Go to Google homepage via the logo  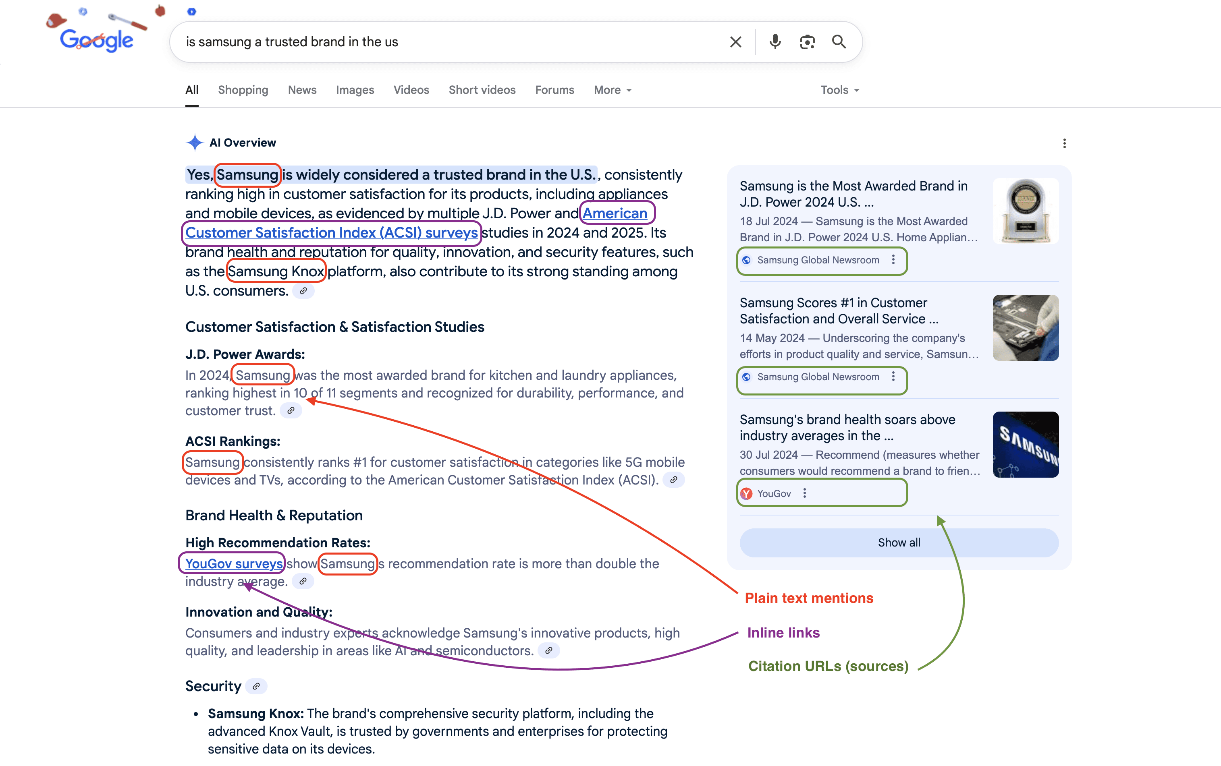96,41
